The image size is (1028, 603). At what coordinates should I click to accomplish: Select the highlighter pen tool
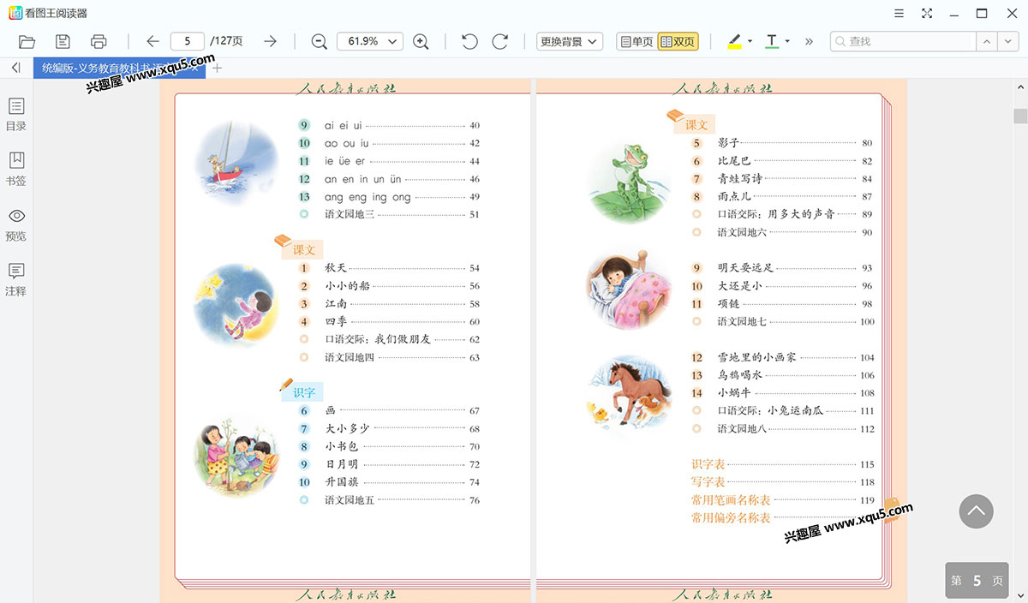point(734,41)
